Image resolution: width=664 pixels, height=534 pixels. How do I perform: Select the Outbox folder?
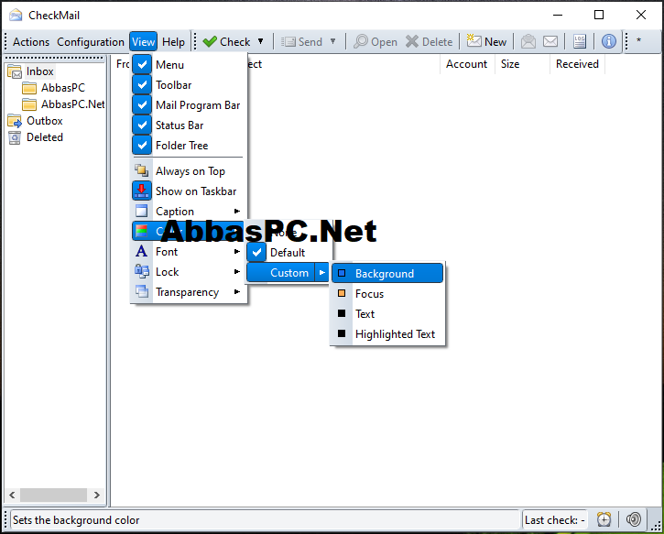(x=45, y=121)
